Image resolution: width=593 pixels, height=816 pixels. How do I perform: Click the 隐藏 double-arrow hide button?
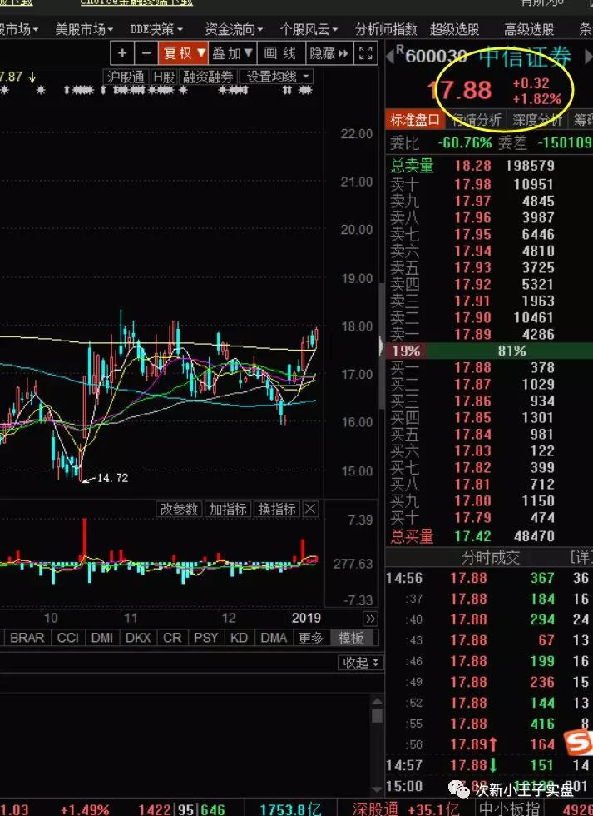(x=329, y=53)
